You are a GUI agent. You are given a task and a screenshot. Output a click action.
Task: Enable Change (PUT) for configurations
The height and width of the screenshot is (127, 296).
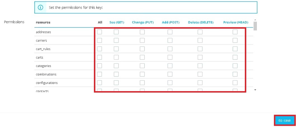142,83
